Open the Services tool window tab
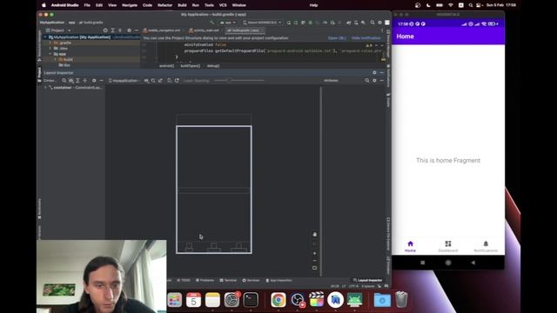Viewport: 557px width, 313px height. tap(251, 280)
